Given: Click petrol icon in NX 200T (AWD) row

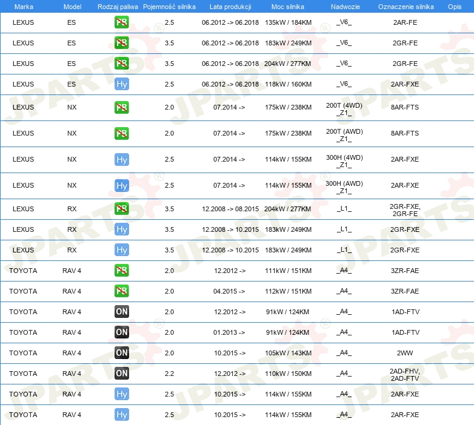Looking at the screenshot, I should tap(121, 133).
